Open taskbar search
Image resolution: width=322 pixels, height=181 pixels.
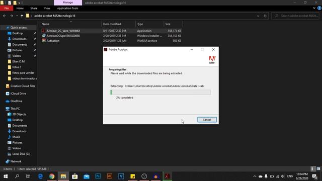17,176
